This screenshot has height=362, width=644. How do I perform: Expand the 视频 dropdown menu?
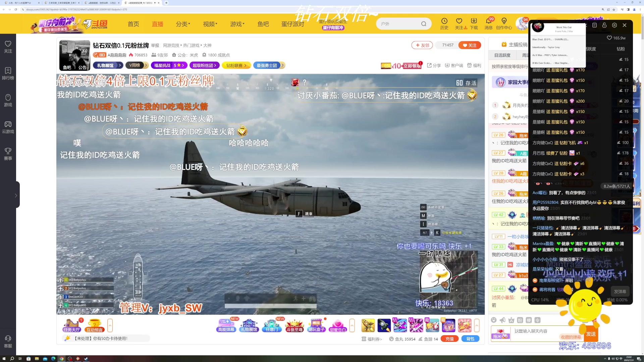pyautogui.click(x=210, y=24)
